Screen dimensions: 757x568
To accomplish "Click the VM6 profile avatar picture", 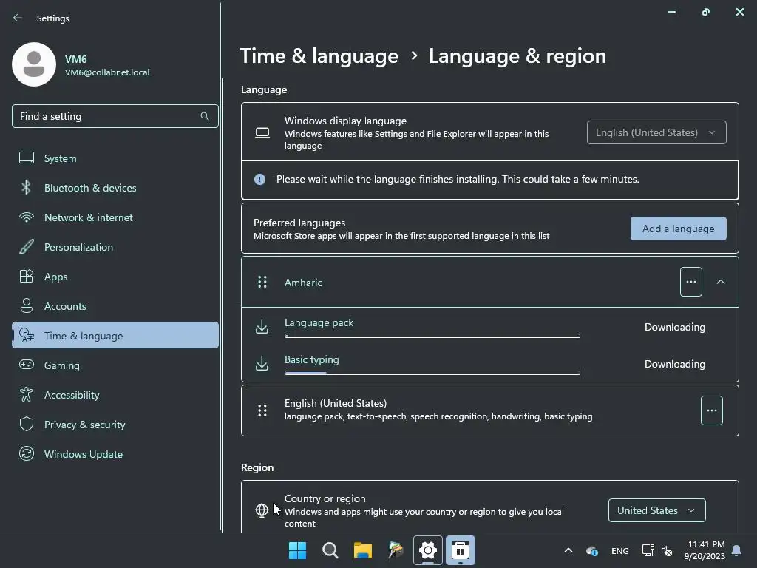I will [34, 64].
